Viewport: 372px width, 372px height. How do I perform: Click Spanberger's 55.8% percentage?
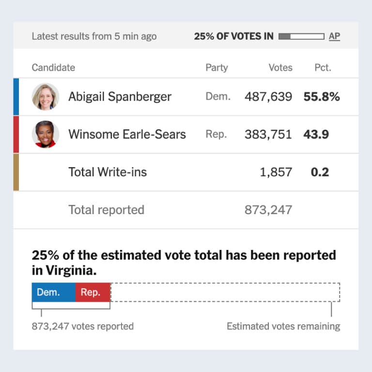pyautogui.click(x=322, y=97)
